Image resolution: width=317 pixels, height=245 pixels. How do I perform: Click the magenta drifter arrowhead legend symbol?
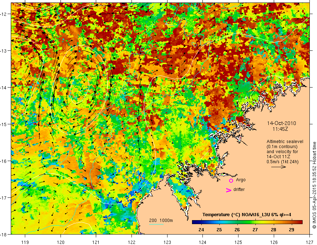(x=228, y=190)
